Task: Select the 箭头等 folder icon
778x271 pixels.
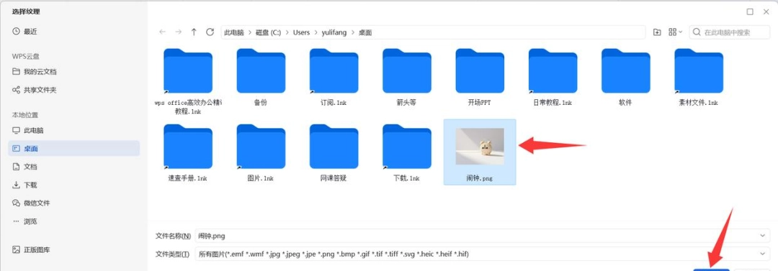Action: (x=406, y=71)
